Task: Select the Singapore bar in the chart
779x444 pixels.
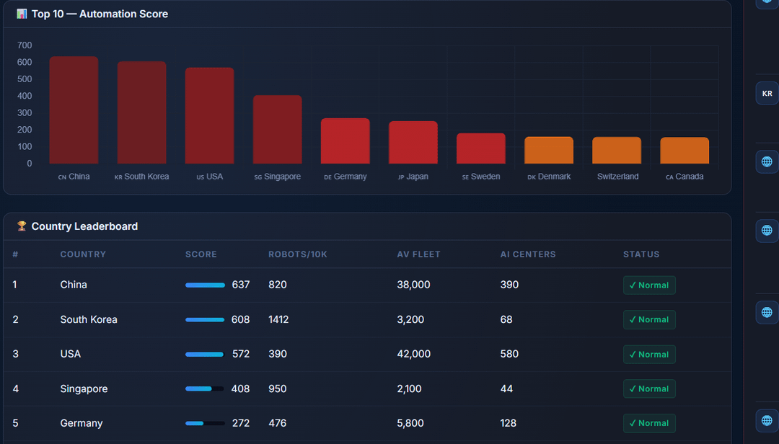Action: 277,130
